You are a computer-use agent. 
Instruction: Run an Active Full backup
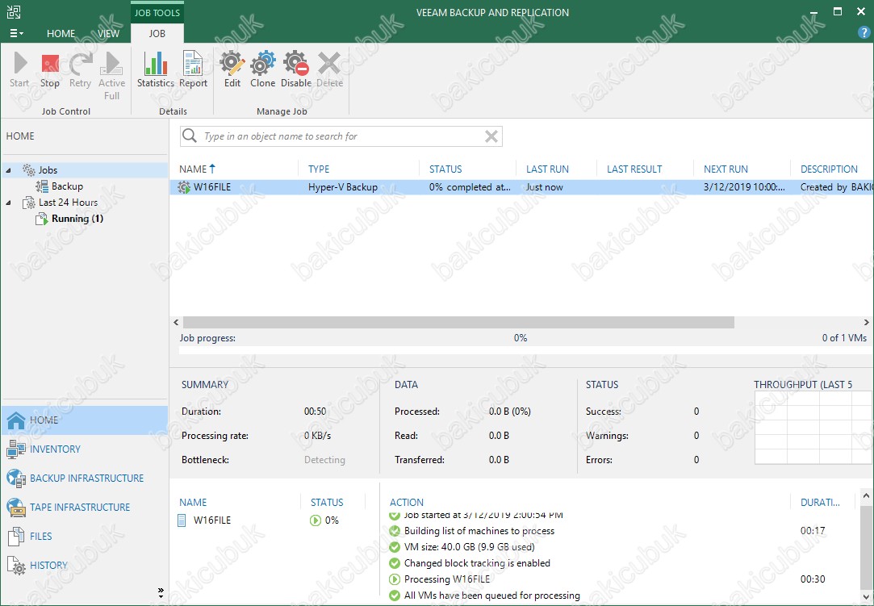click(111, 75)
